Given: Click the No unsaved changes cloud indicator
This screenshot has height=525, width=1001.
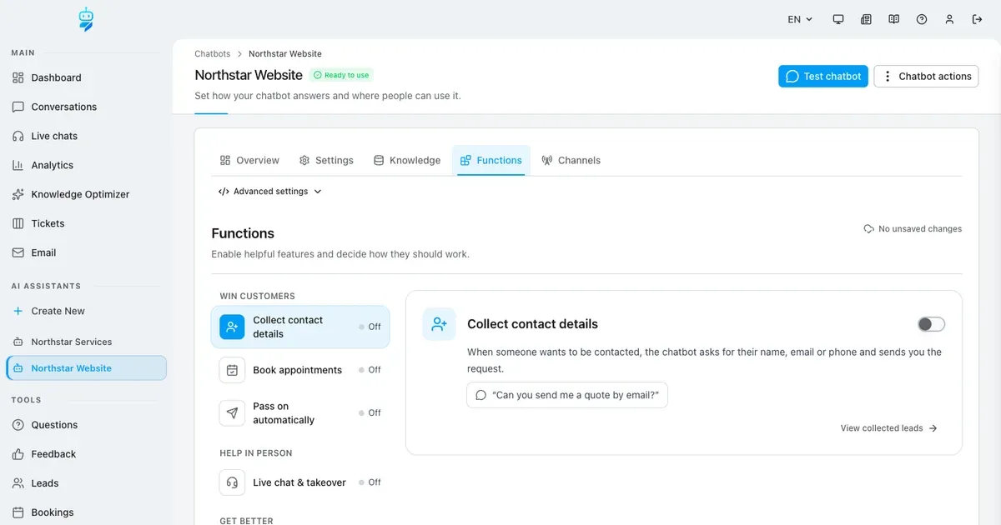Looking at the screenshot, I should tap(913, 228).
